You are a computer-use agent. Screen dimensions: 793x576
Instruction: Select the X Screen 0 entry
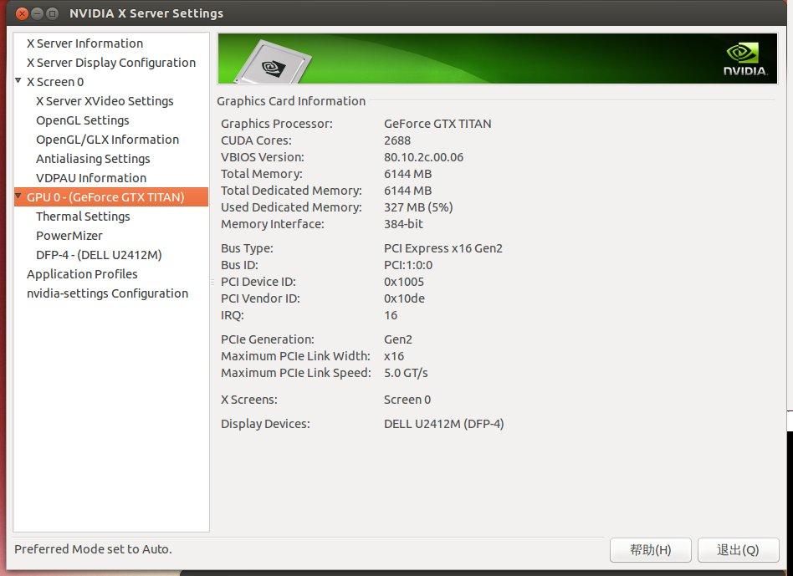click(55, 82)
